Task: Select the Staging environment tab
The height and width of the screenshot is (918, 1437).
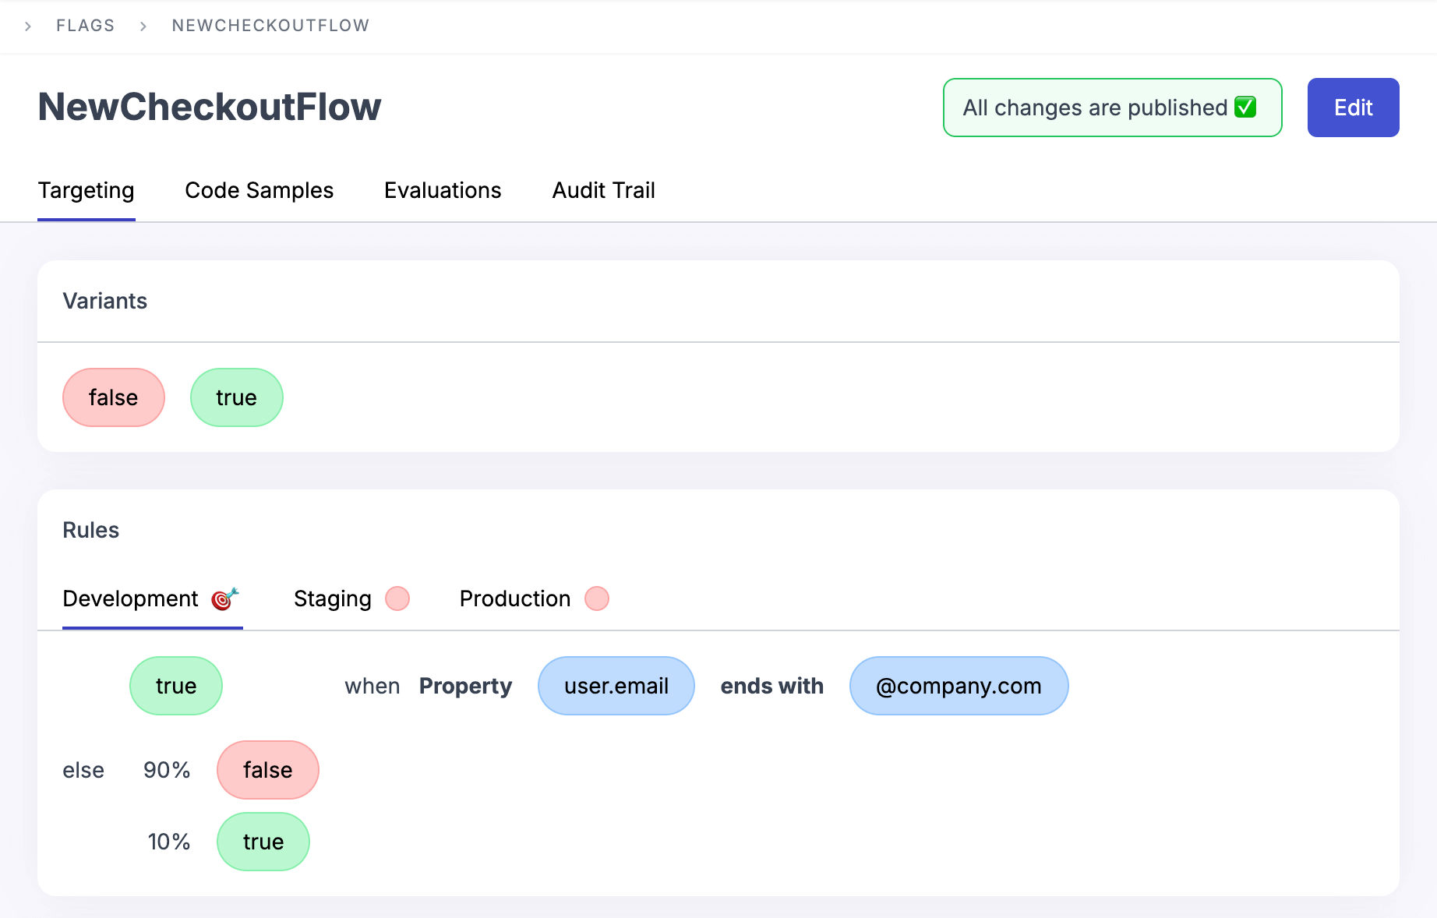Action: tap(331, 598)
